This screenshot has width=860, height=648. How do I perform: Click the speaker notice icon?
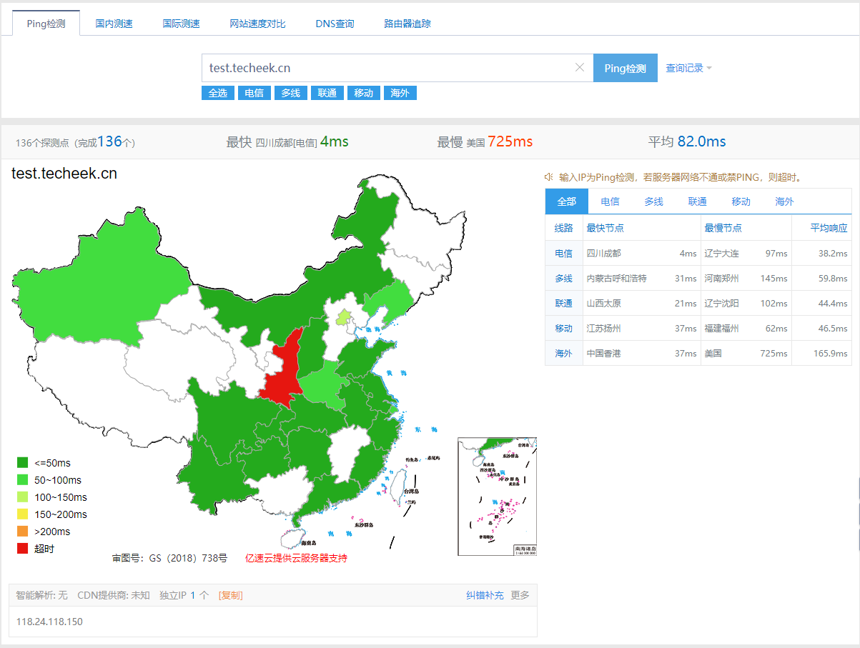[548, 176]
